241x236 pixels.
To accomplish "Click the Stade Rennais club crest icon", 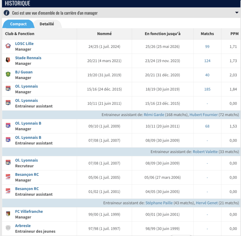I will point(8,60).
